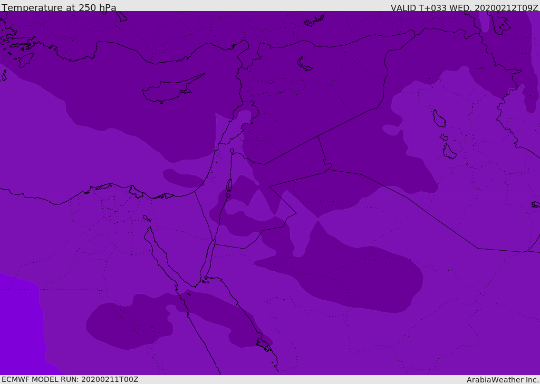Click the 'ECMWF MODEL RUN: 20200211T00Z' text

[70, 379]
